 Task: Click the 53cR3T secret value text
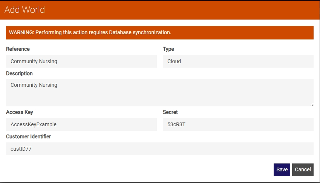click(x=176, y=124)
